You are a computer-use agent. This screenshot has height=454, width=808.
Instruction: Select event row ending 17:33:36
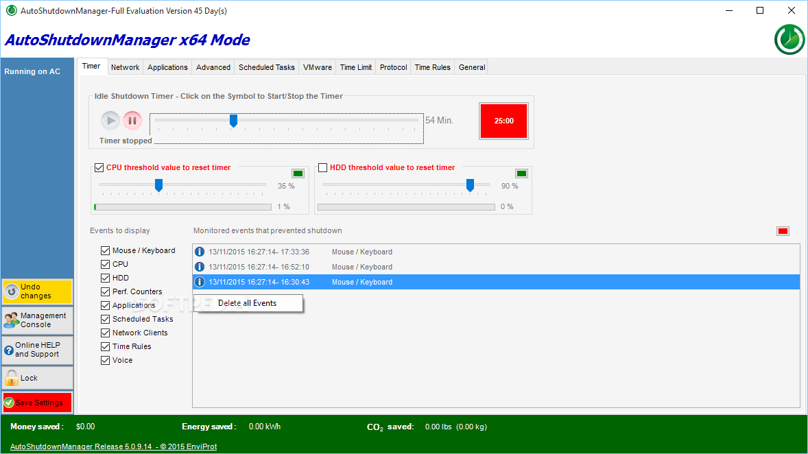pyautogui.click(x=496, y=252)
